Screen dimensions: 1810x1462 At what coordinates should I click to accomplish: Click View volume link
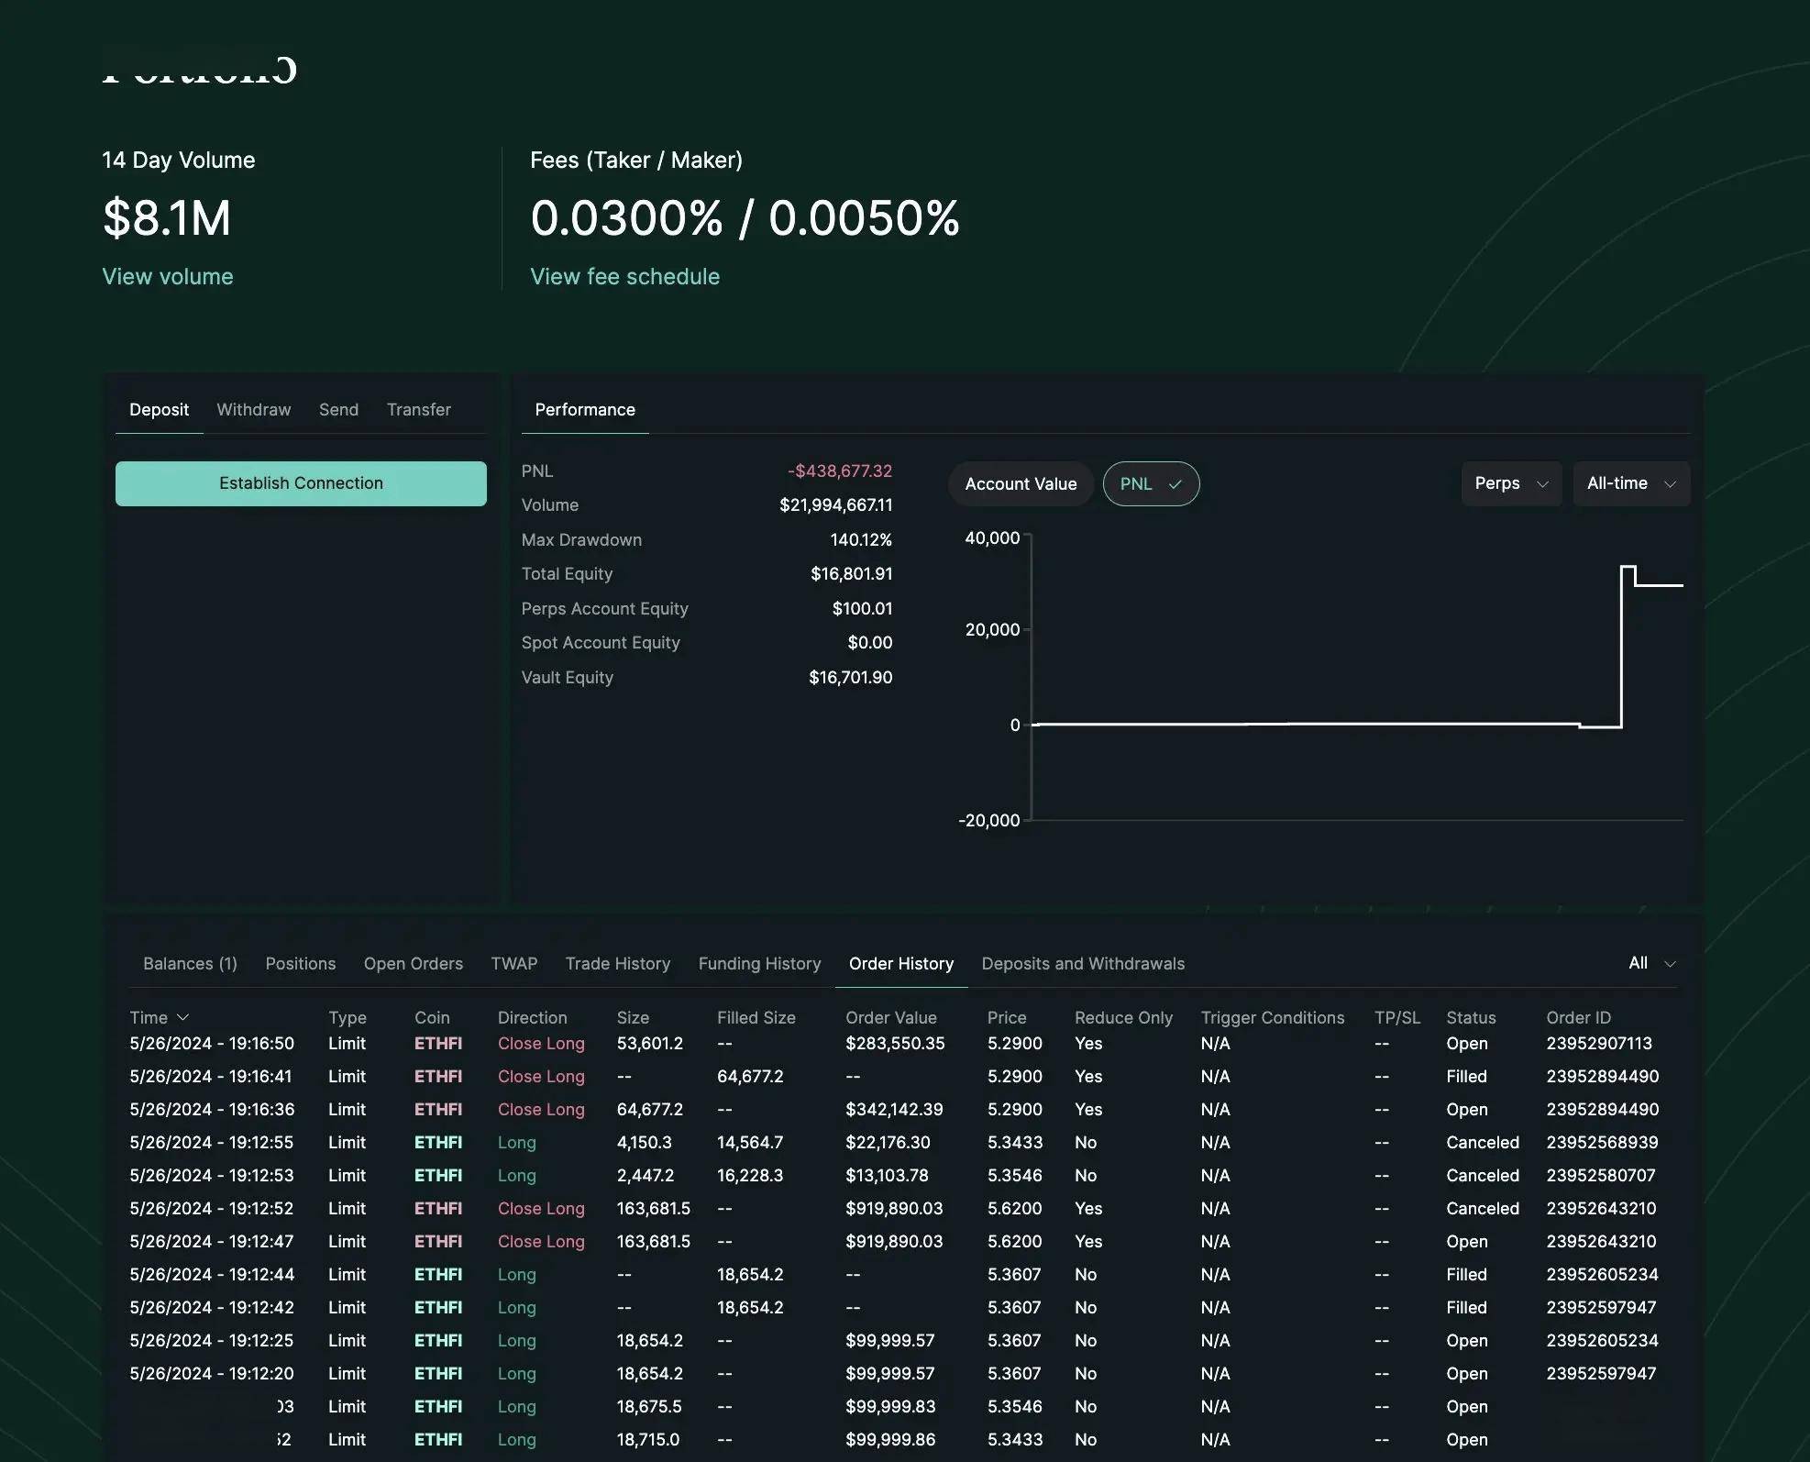[167, 276]
